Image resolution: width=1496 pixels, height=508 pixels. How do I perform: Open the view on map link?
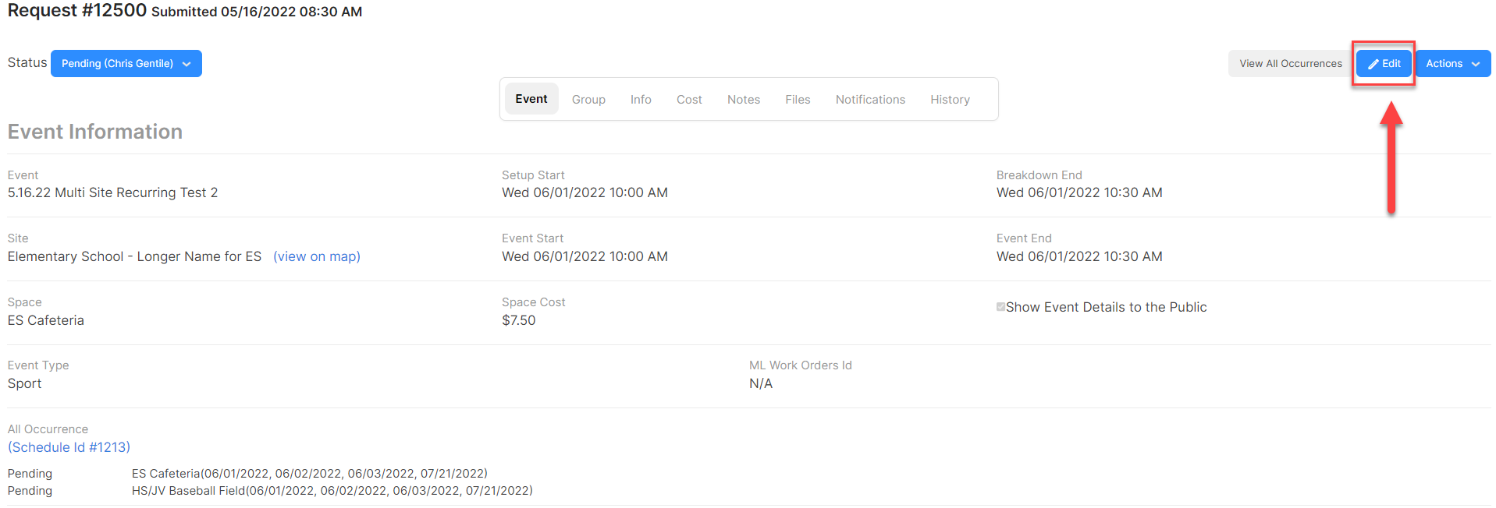coord(317,256)
